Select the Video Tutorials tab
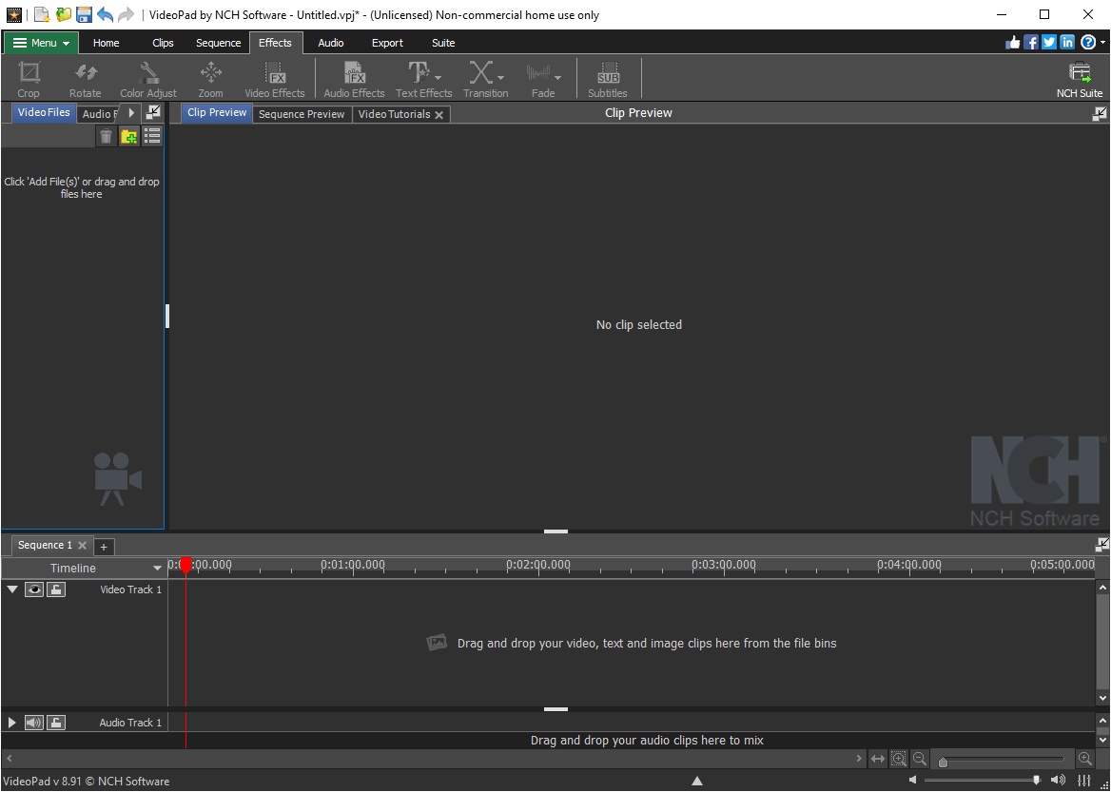Image resolution: width=1111 pixels, height=792 pixels. click(x=394, y=114)
